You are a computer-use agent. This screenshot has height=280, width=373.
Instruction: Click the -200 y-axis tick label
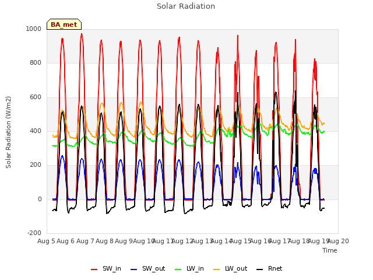point(34,233)
